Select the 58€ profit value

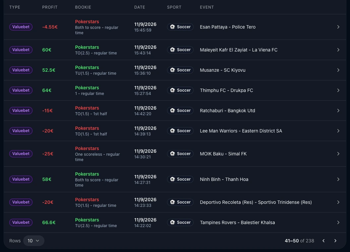[x=47, y=179]
